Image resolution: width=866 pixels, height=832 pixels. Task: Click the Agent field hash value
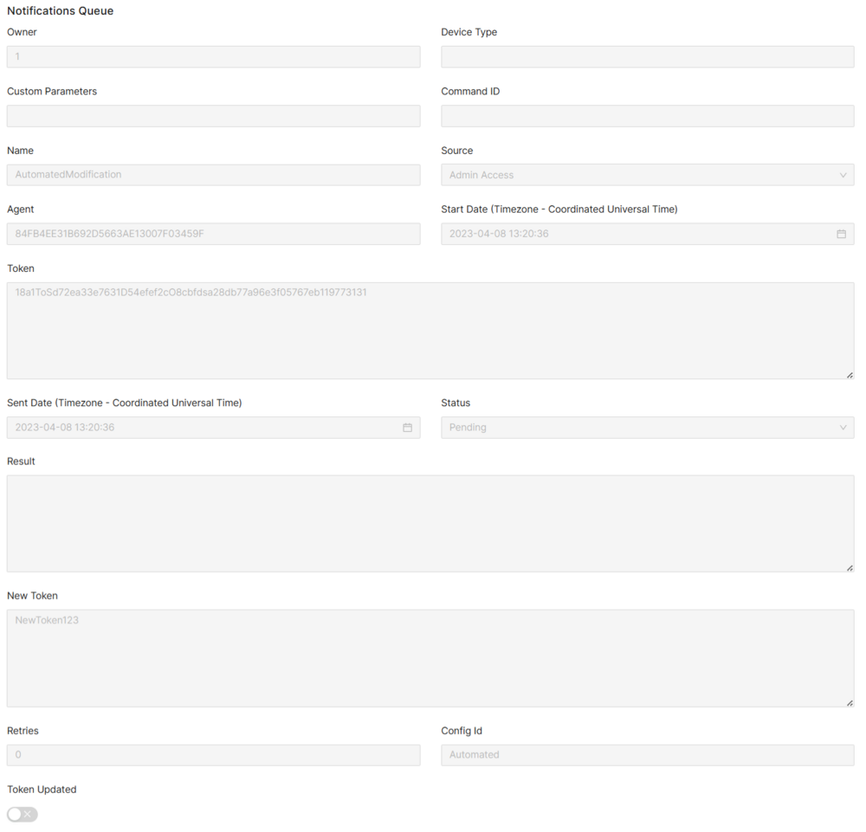pos(110,234)
